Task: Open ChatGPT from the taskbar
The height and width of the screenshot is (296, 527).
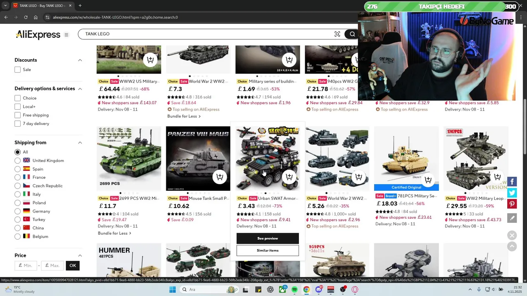Action: point(270,289)
